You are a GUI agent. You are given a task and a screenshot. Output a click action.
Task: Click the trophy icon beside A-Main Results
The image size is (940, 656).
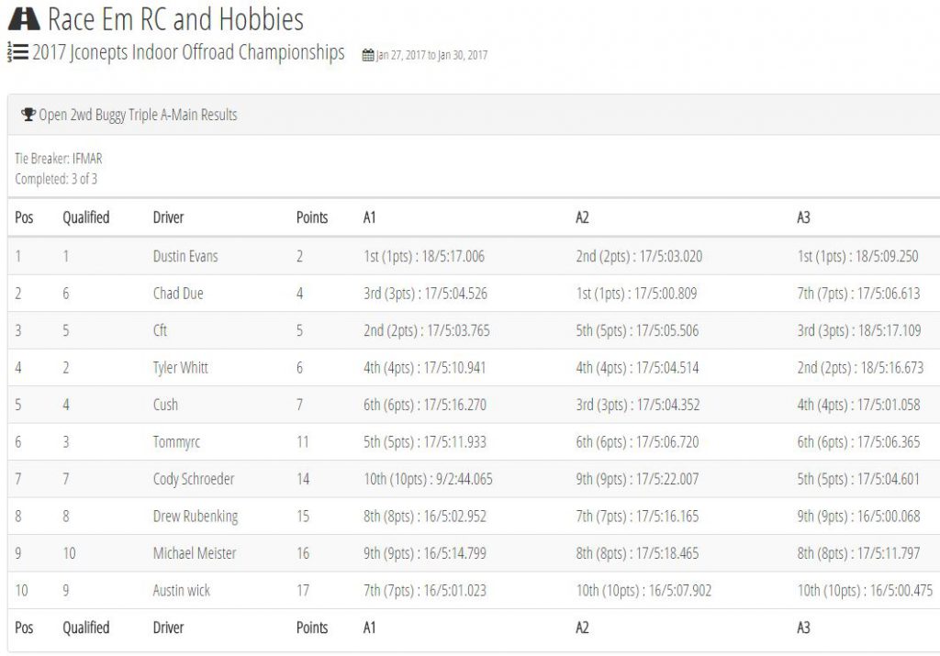click(28, 115)
